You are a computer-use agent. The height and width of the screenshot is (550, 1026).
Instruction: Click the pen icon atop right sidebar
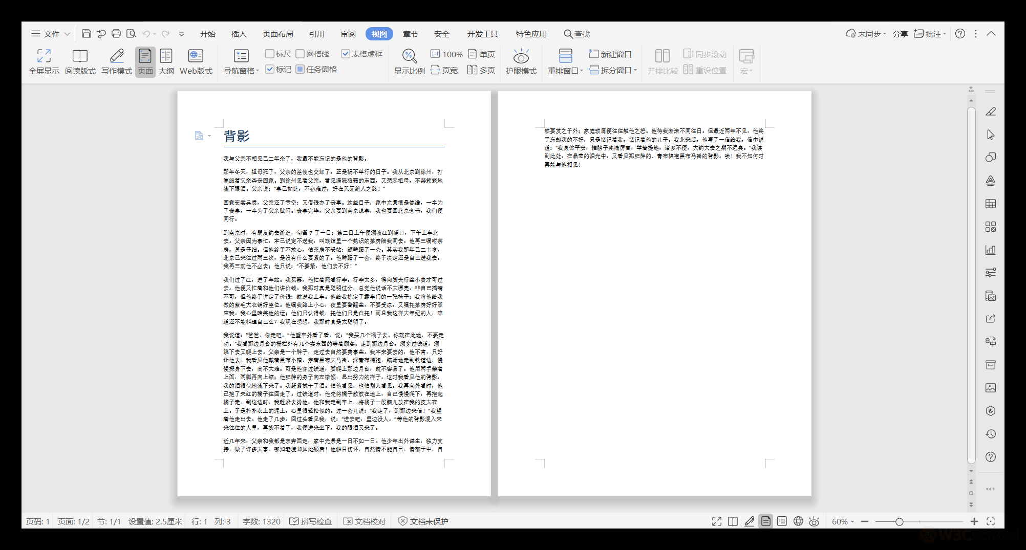point(991,112)
